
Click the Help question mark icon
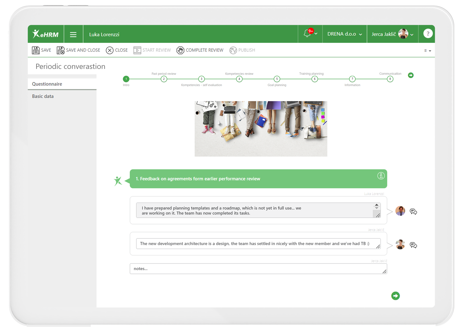(x=427, y=34)
